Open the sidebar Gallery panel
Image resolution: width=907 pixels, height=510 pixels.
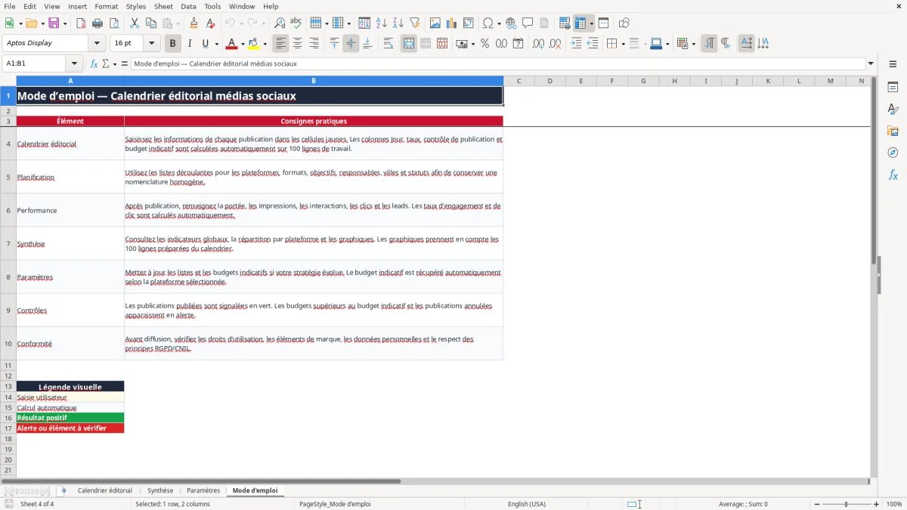(893, 131)
